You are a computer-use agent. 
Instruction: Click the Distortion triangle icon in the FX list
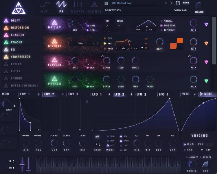[x=6, y=28]
